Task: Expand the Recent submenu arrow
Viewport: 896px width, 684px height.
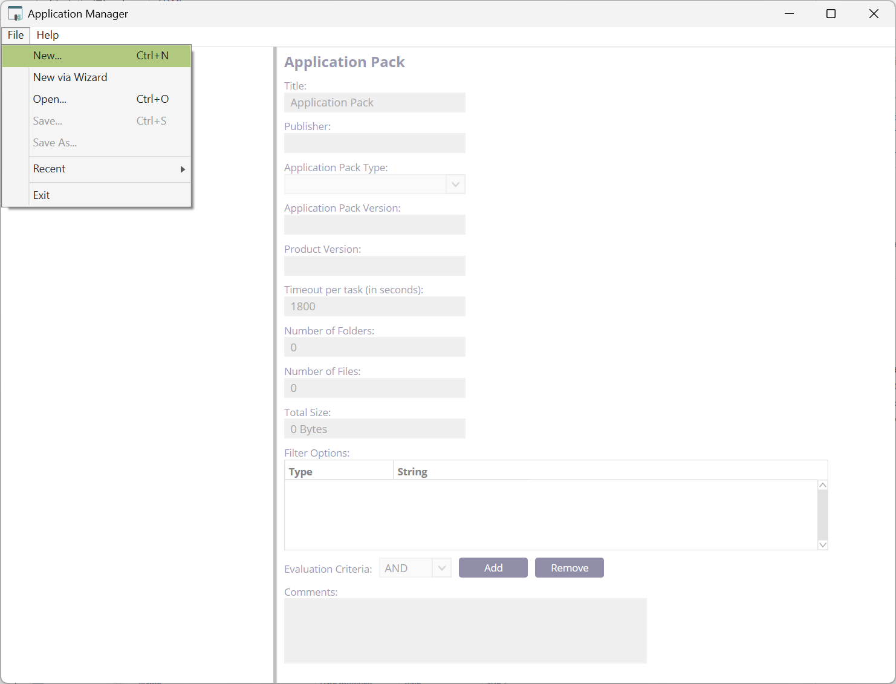Action: pyautogui.click(x=182, y=169)
